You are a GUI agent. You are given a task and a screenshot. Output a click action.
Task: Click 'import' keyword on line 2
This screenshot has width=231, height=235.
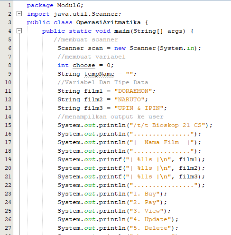coord(38,14)
